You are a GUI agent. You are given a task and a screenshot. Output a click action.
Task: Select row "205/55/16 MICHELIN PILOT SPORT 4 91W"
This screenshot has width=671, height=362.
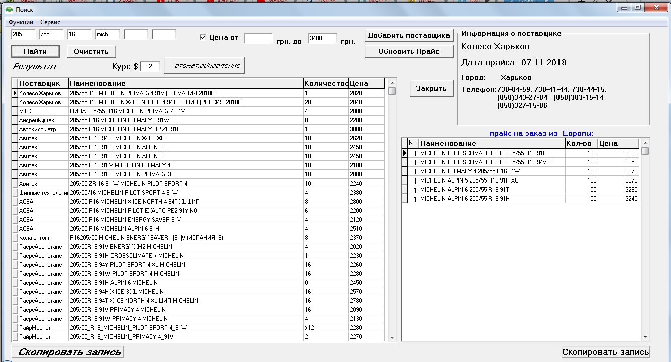198,193
